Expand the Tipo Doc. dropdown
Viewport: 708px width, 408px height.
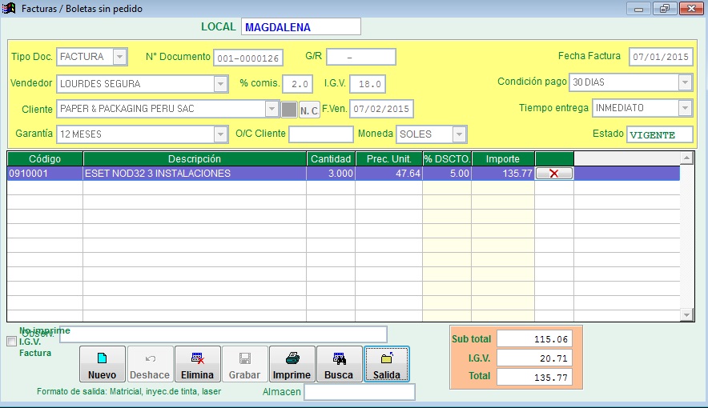coord(119,57)
